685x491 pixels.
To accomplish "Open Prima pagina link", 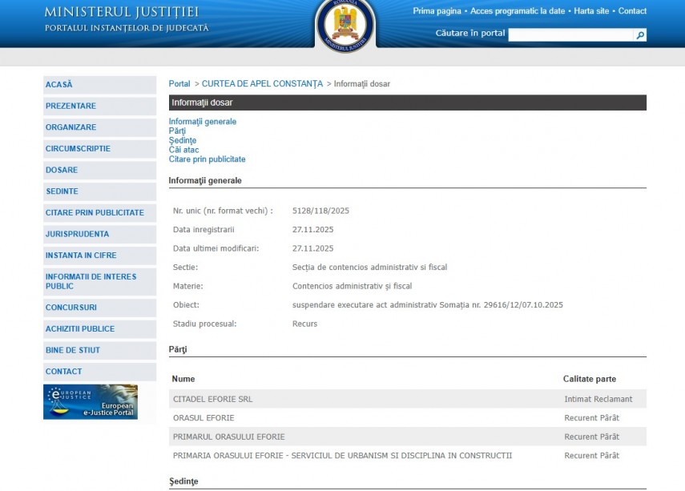I will pyautogui.click(x=437, y=11).
